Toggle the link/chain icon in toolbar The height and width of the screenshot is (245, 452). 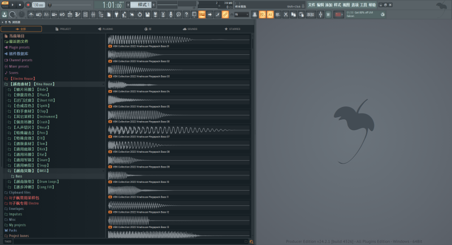(225, 14)
